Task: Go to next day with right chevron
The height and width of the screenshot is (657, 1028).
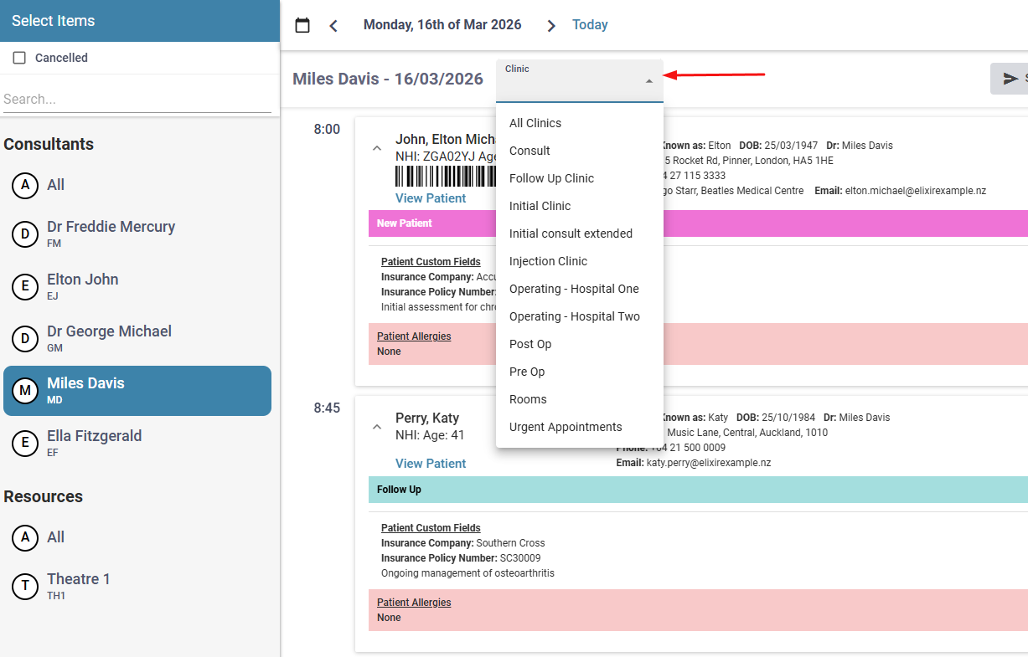Action: (550, 25)
